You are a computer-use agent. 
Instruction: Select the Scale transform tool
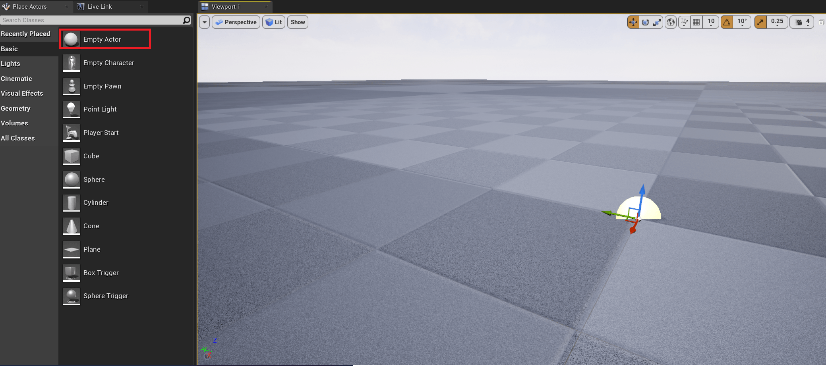tap(657, 22)
